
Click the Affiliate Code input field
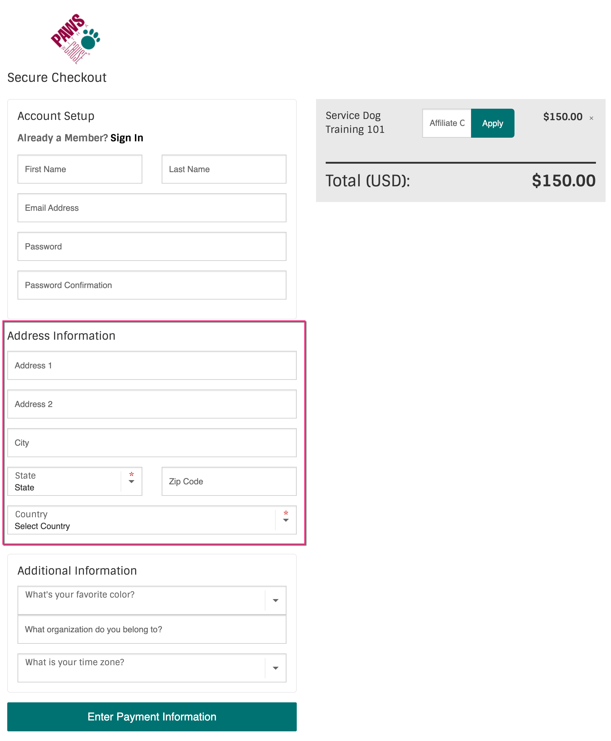coord(447,123)
